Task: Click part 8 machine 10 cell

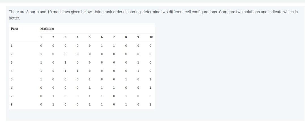Action: [150, 104]
